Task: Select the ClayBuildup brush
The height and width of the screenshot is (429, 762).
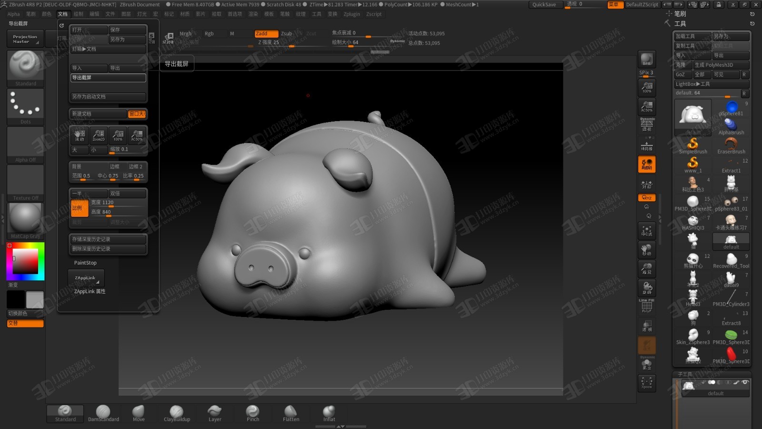Action: (177, 413)
